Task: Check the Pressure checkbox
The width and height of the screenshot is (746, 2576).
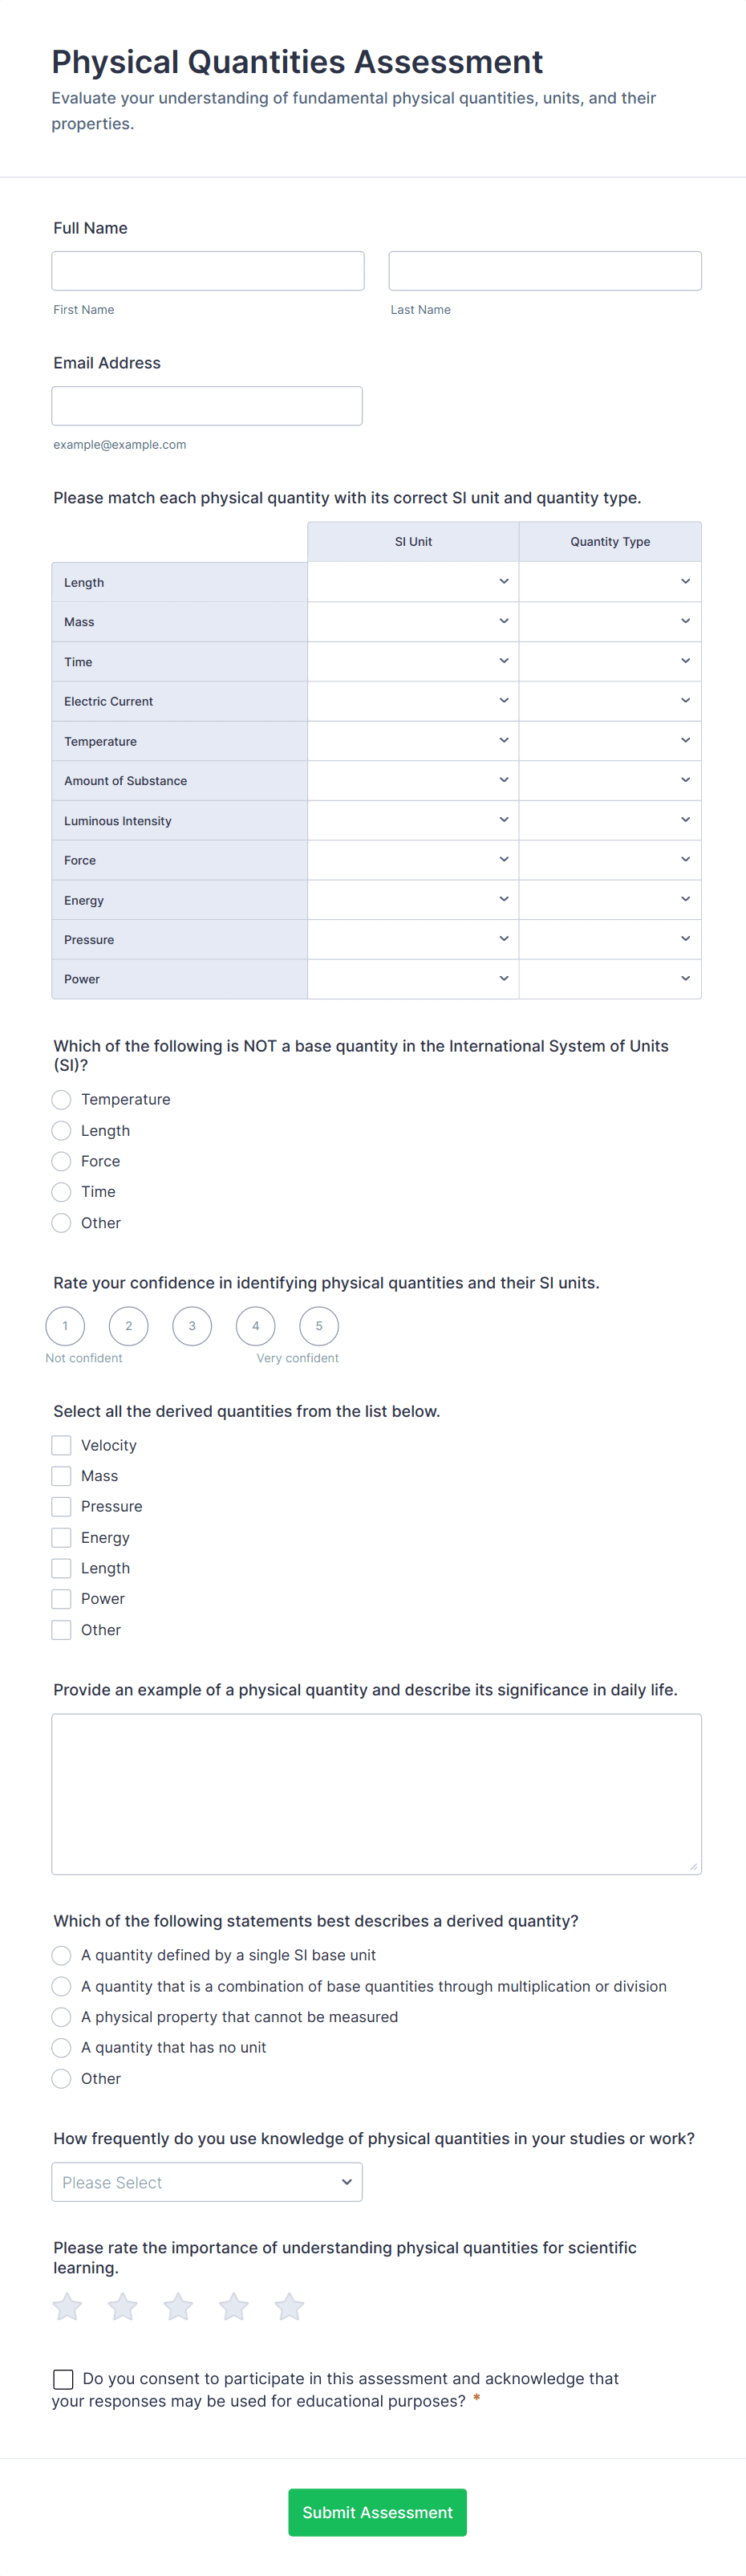Action: click(61, 1506)
